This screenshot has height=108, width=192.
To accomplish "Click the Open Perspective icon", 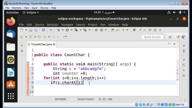I will [170, 37].
